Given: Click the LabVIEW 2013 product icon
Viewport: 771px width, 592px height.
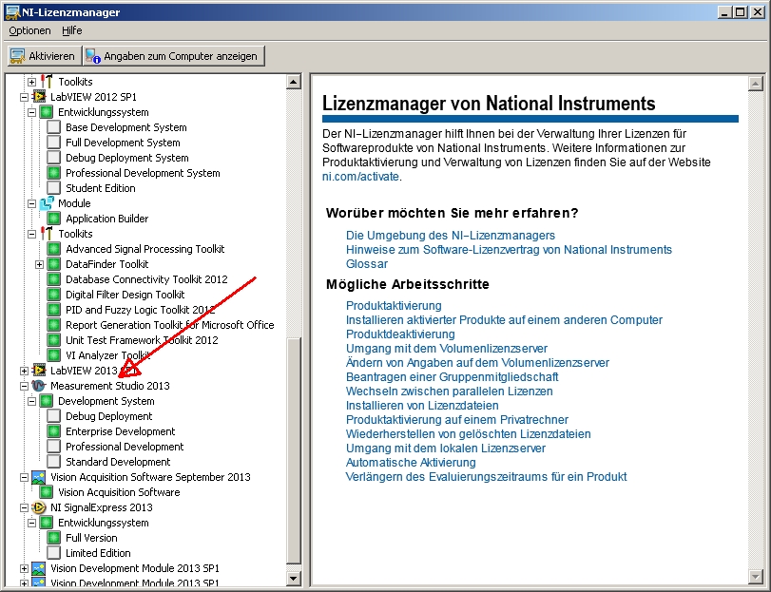Looking at the screenshot, I should (39, 371).
